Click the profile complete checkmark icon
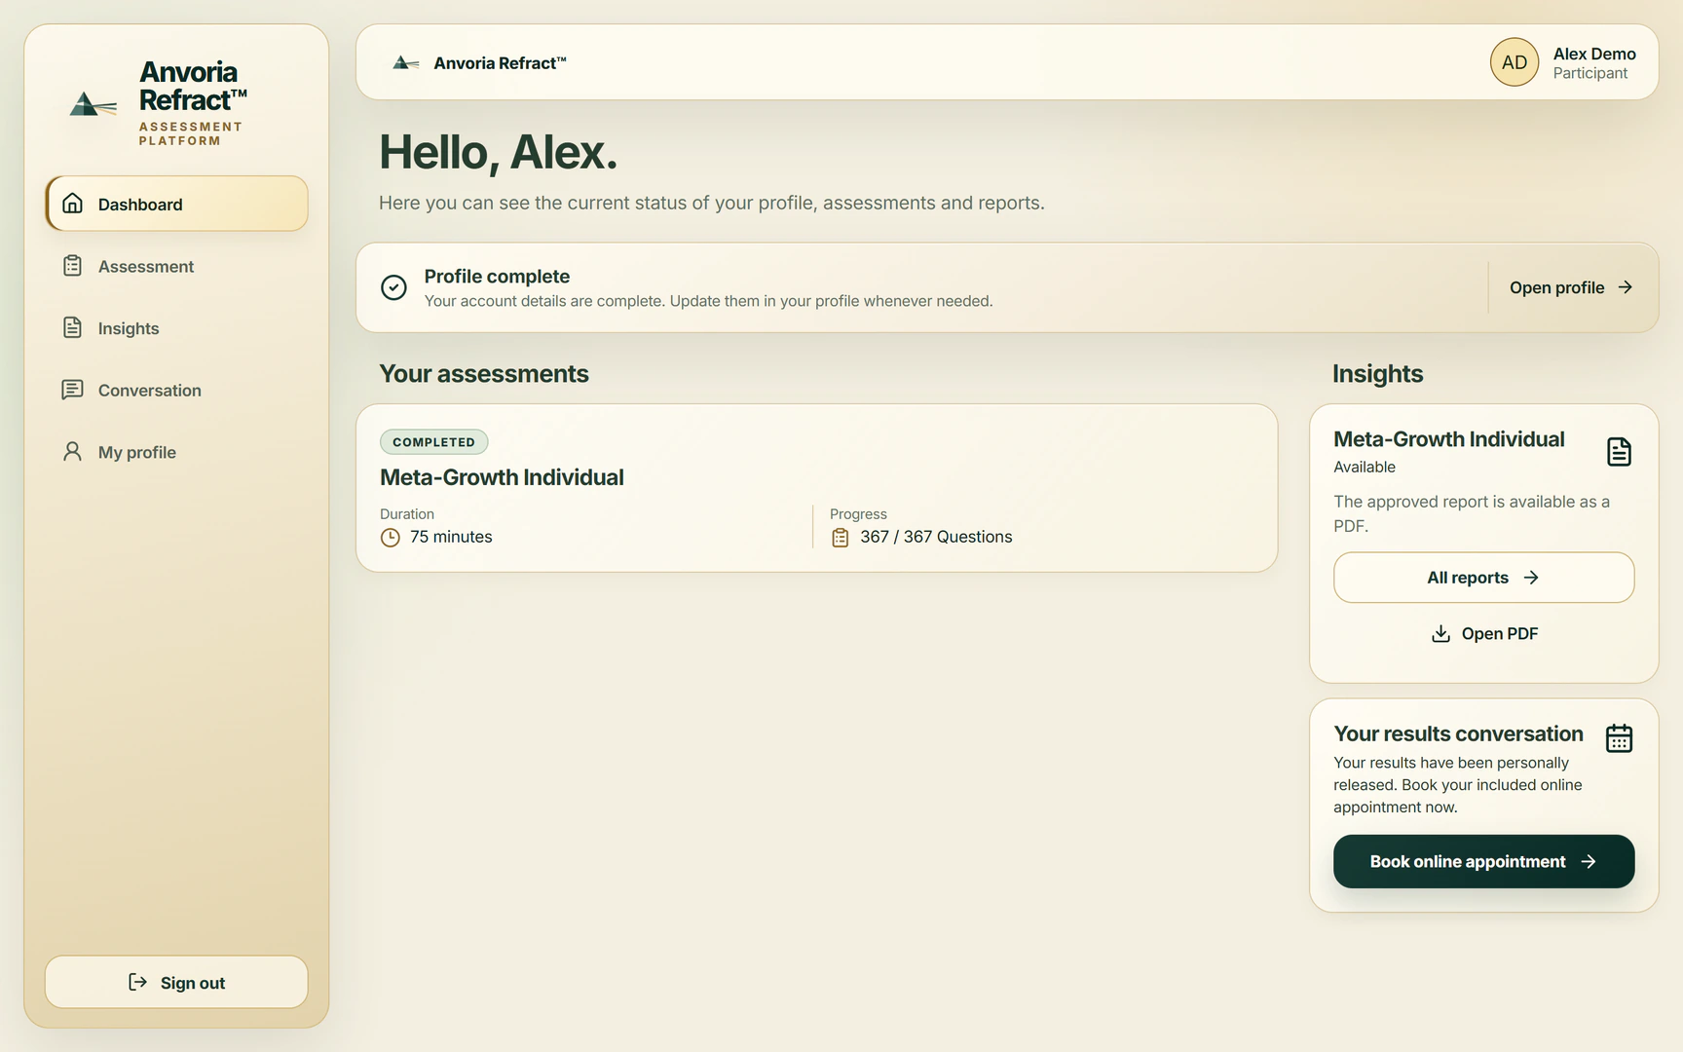Viewport: 1683px width, 1052px height. coord(393,287)
